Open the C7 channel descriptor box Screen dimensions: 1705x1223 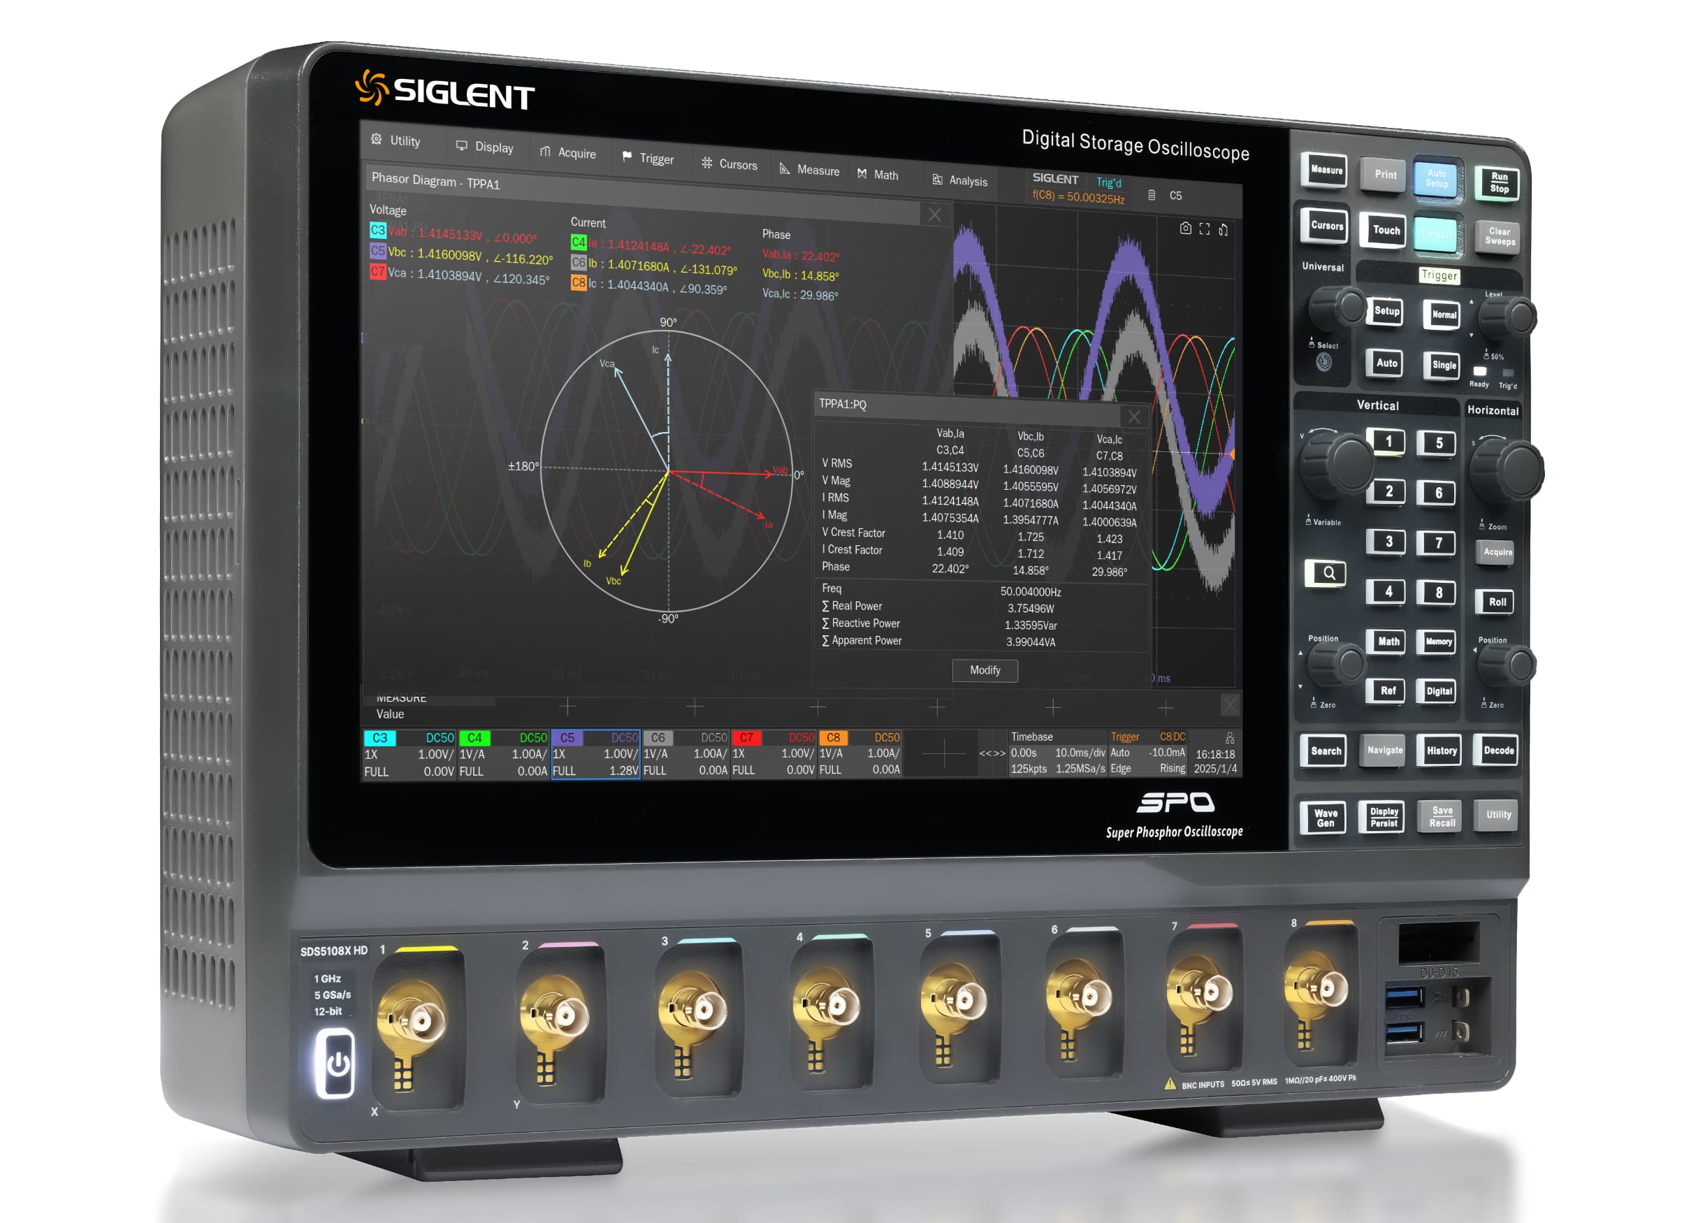tap(774, 754)
